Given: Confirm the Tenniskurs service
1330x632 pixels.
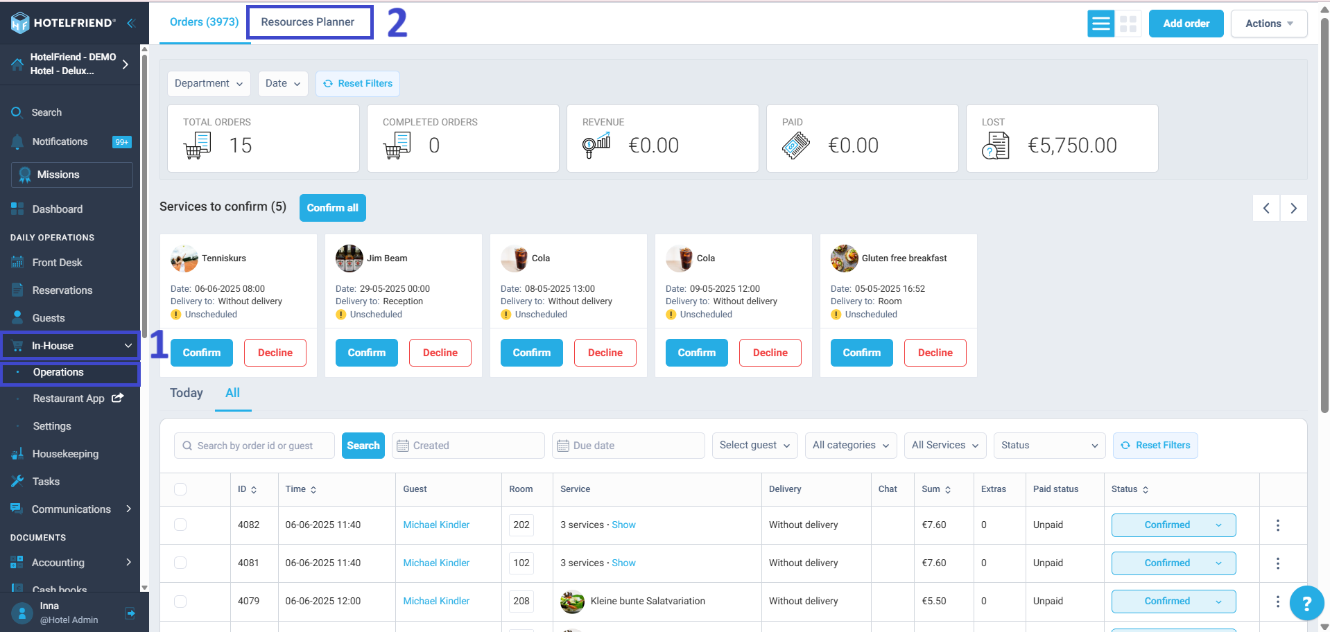Looking at the screenshot, I should pyautogui.click(x=202, y=353).
